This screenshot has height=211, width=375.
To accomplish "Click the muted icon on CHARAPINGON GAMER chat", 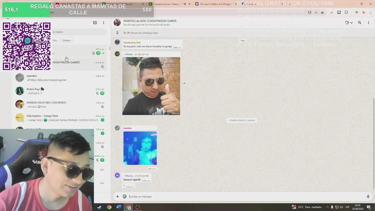I will pyautogui.click(x=102, y=67).
